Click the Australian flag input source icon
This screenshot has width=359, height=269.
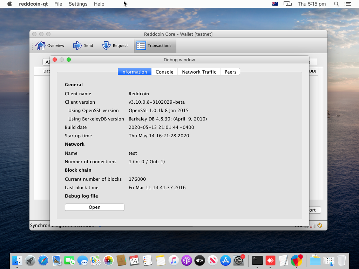(x=275, y=4)
